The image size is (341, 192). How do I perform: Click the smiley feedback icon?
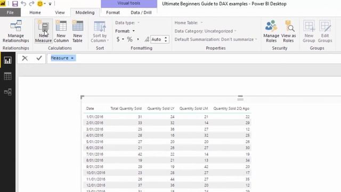tap(40, 4)
